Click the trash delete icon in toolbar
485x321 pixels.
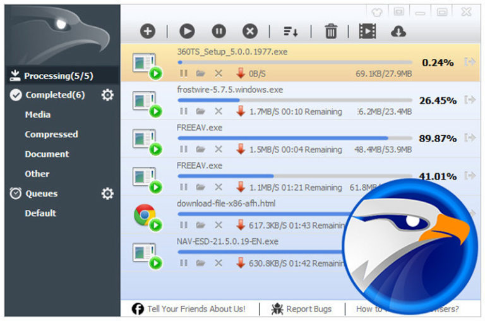331,31
